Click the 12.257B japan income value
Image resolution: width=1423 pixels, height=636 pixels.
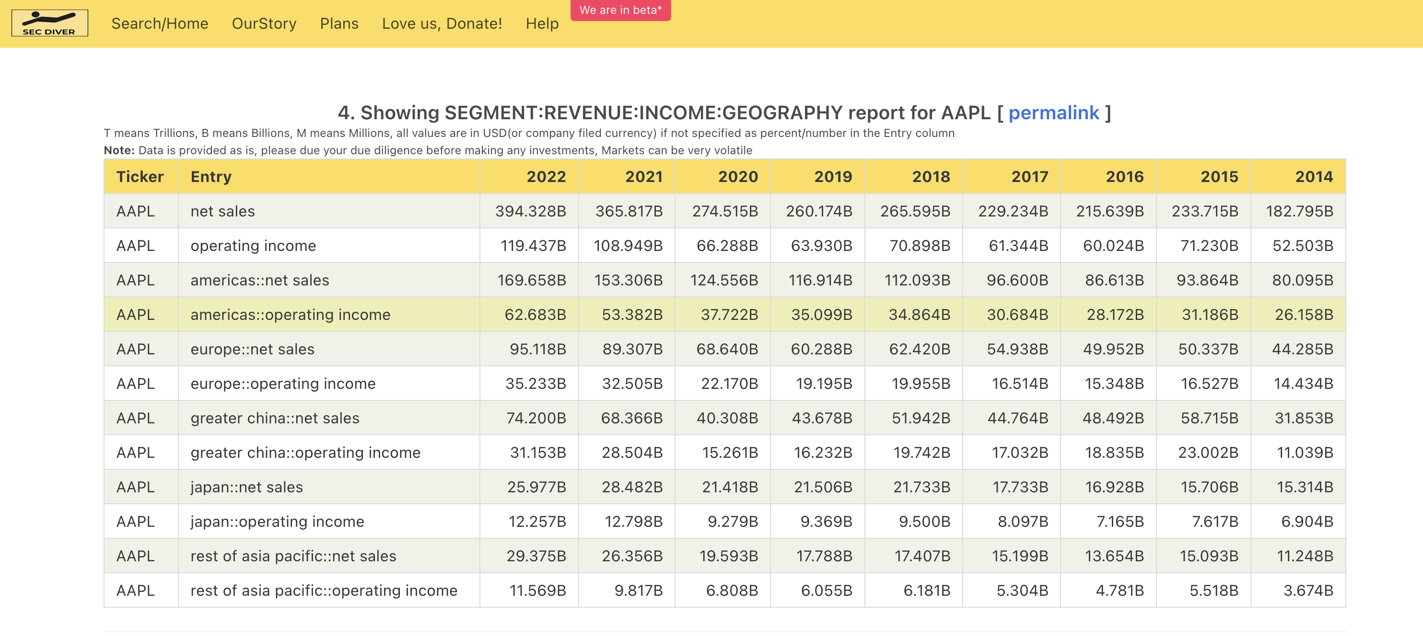tap(537, 521)
